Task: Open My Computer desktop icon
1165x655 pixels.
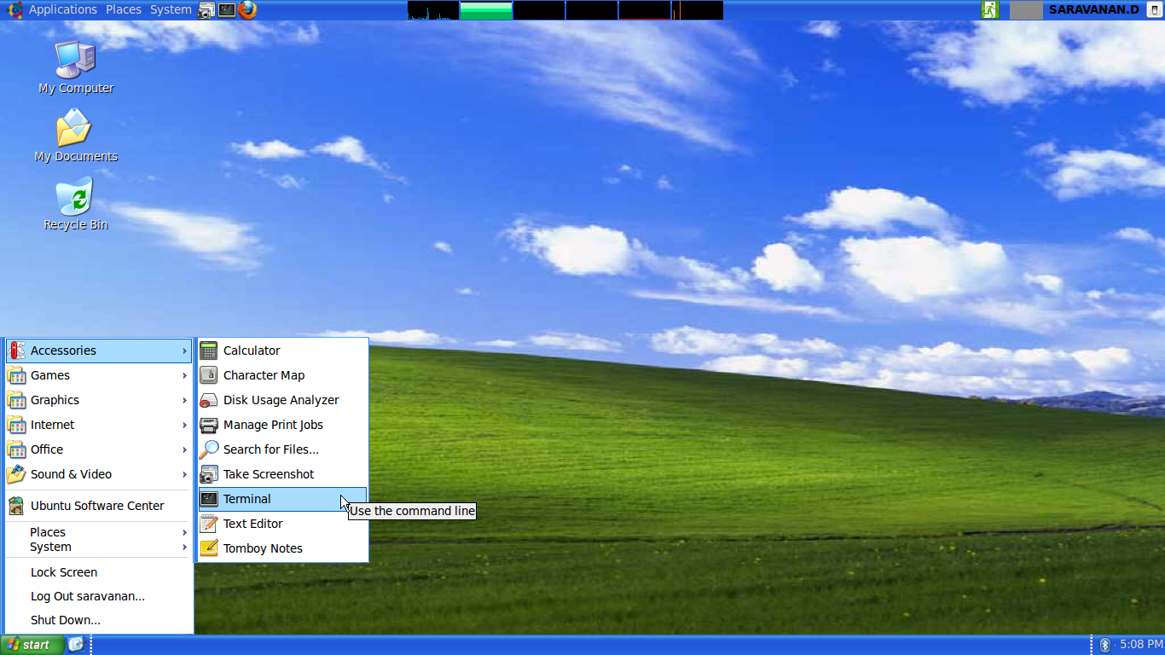Action: click(x=76, y=67)
